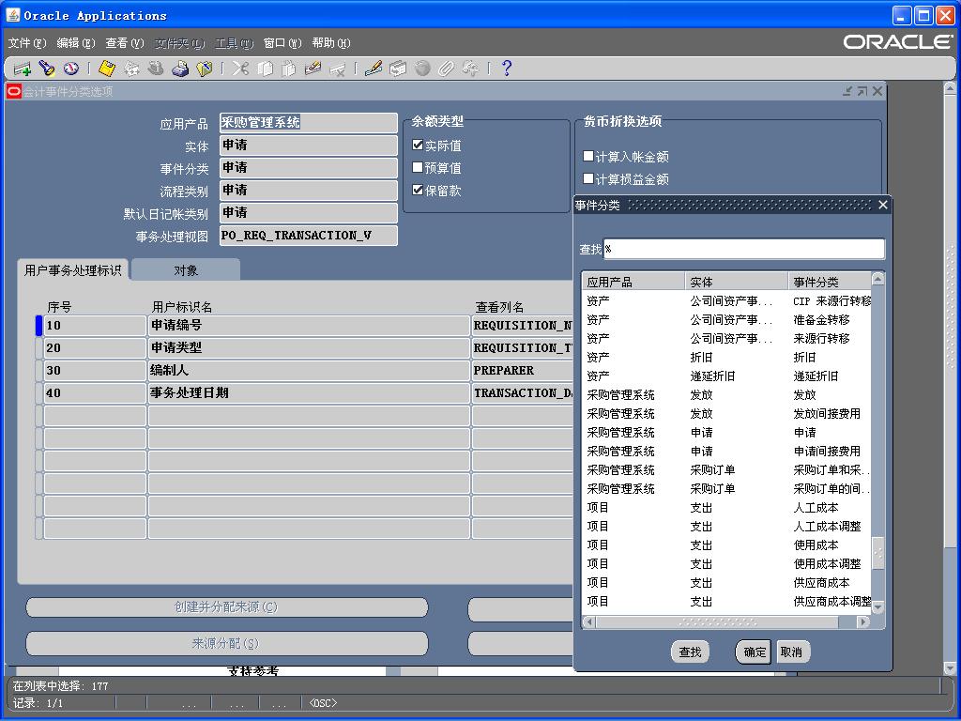This screenshot has width=961, height=721.
Task: Click the Switch Responsibilities toolbar icon
Action: click(x=156, y=69)
